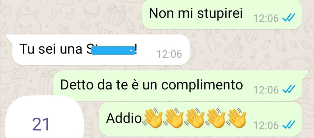Click the "Addio" word in the last message
314x138 pixels.
pos(124,118)
